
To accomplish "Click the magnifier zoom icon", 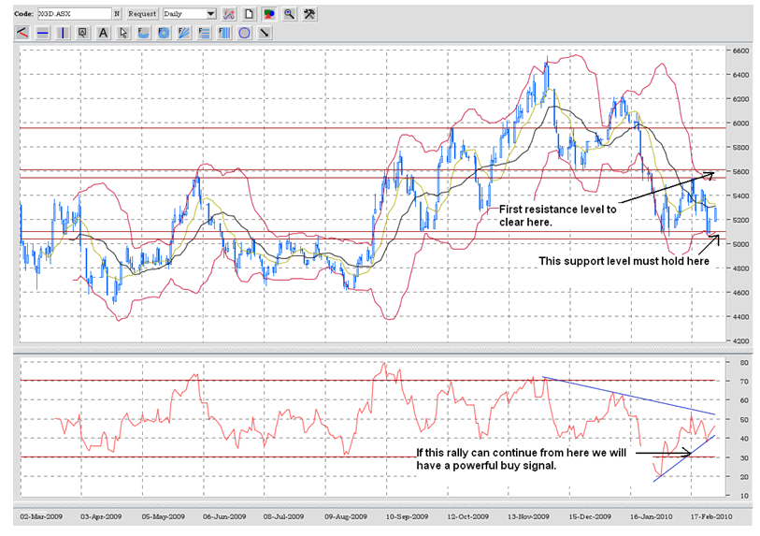I will point(289,14).
